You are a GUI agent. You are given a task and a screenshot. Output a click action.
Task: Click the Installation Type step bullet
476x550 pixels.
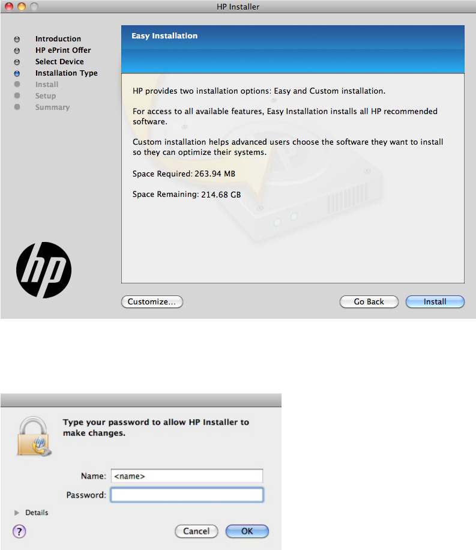tap(17, 73)
